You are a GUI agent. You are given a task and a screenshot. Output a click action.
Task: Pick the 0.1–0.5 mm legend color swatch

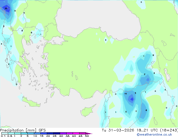point(5,133)
